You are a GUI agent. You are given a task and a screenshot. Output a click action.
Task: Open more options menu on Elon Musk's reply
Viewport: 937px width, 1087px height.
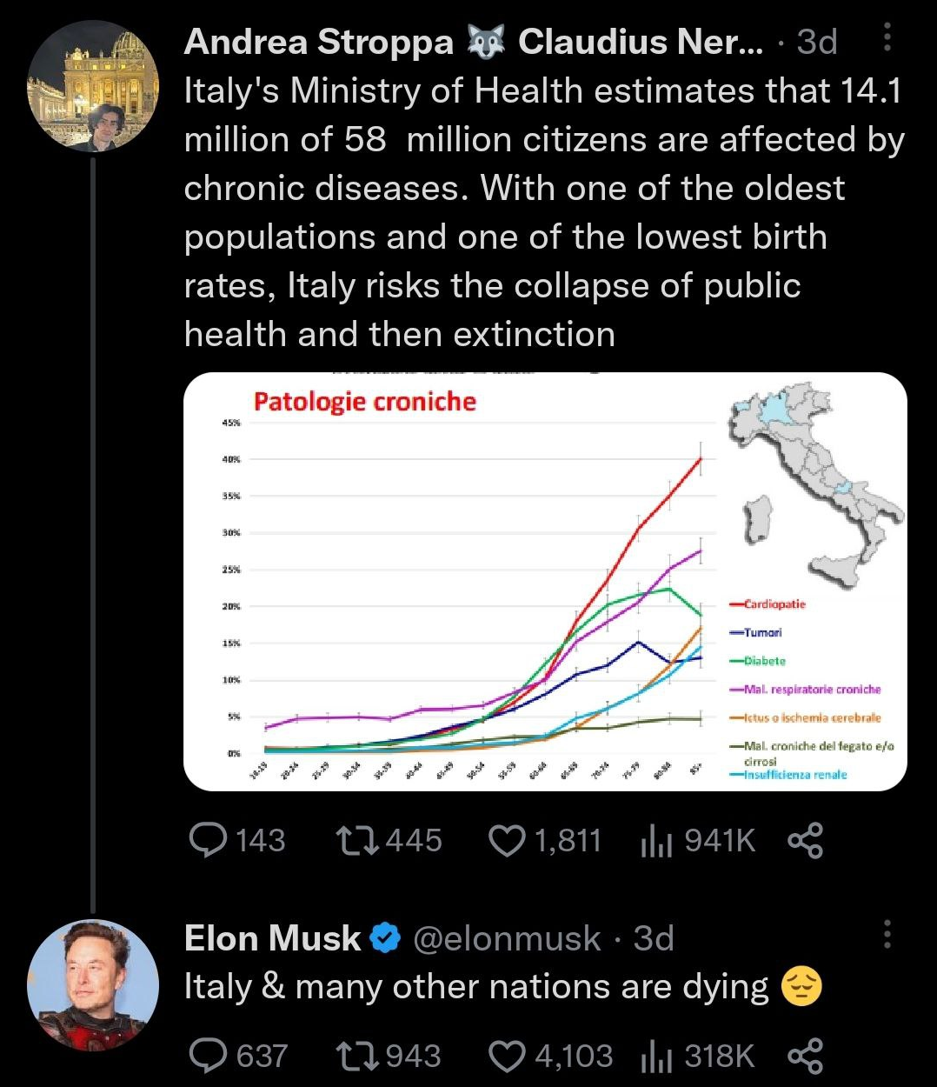pos(887,934)
